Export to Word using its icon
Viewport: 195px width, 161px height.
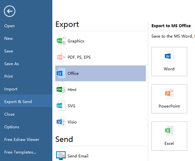(x=169, y=57)
